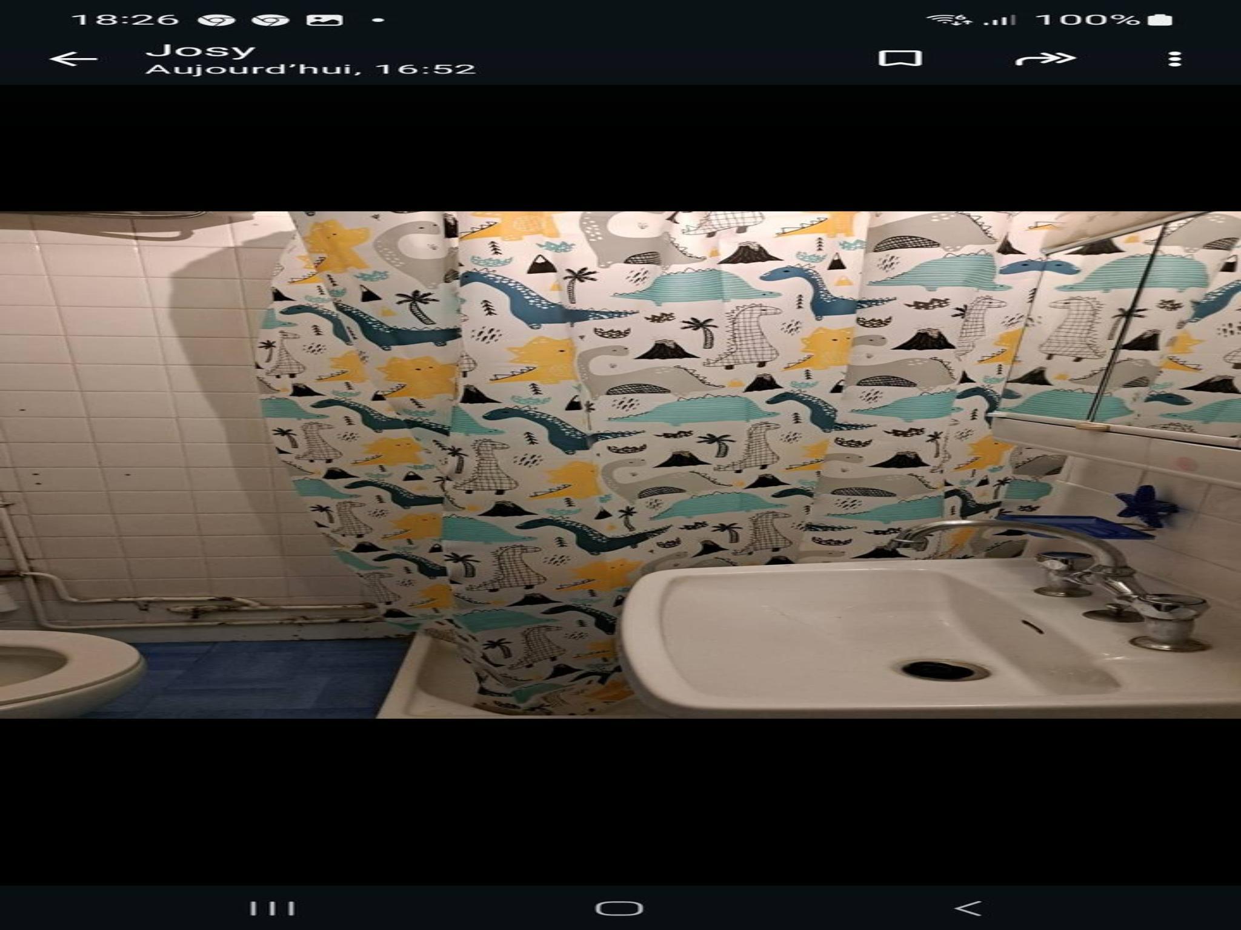1241x930 pixels.
Task: Tap the 18:26 clock in status bar
Action: [125, 20]
